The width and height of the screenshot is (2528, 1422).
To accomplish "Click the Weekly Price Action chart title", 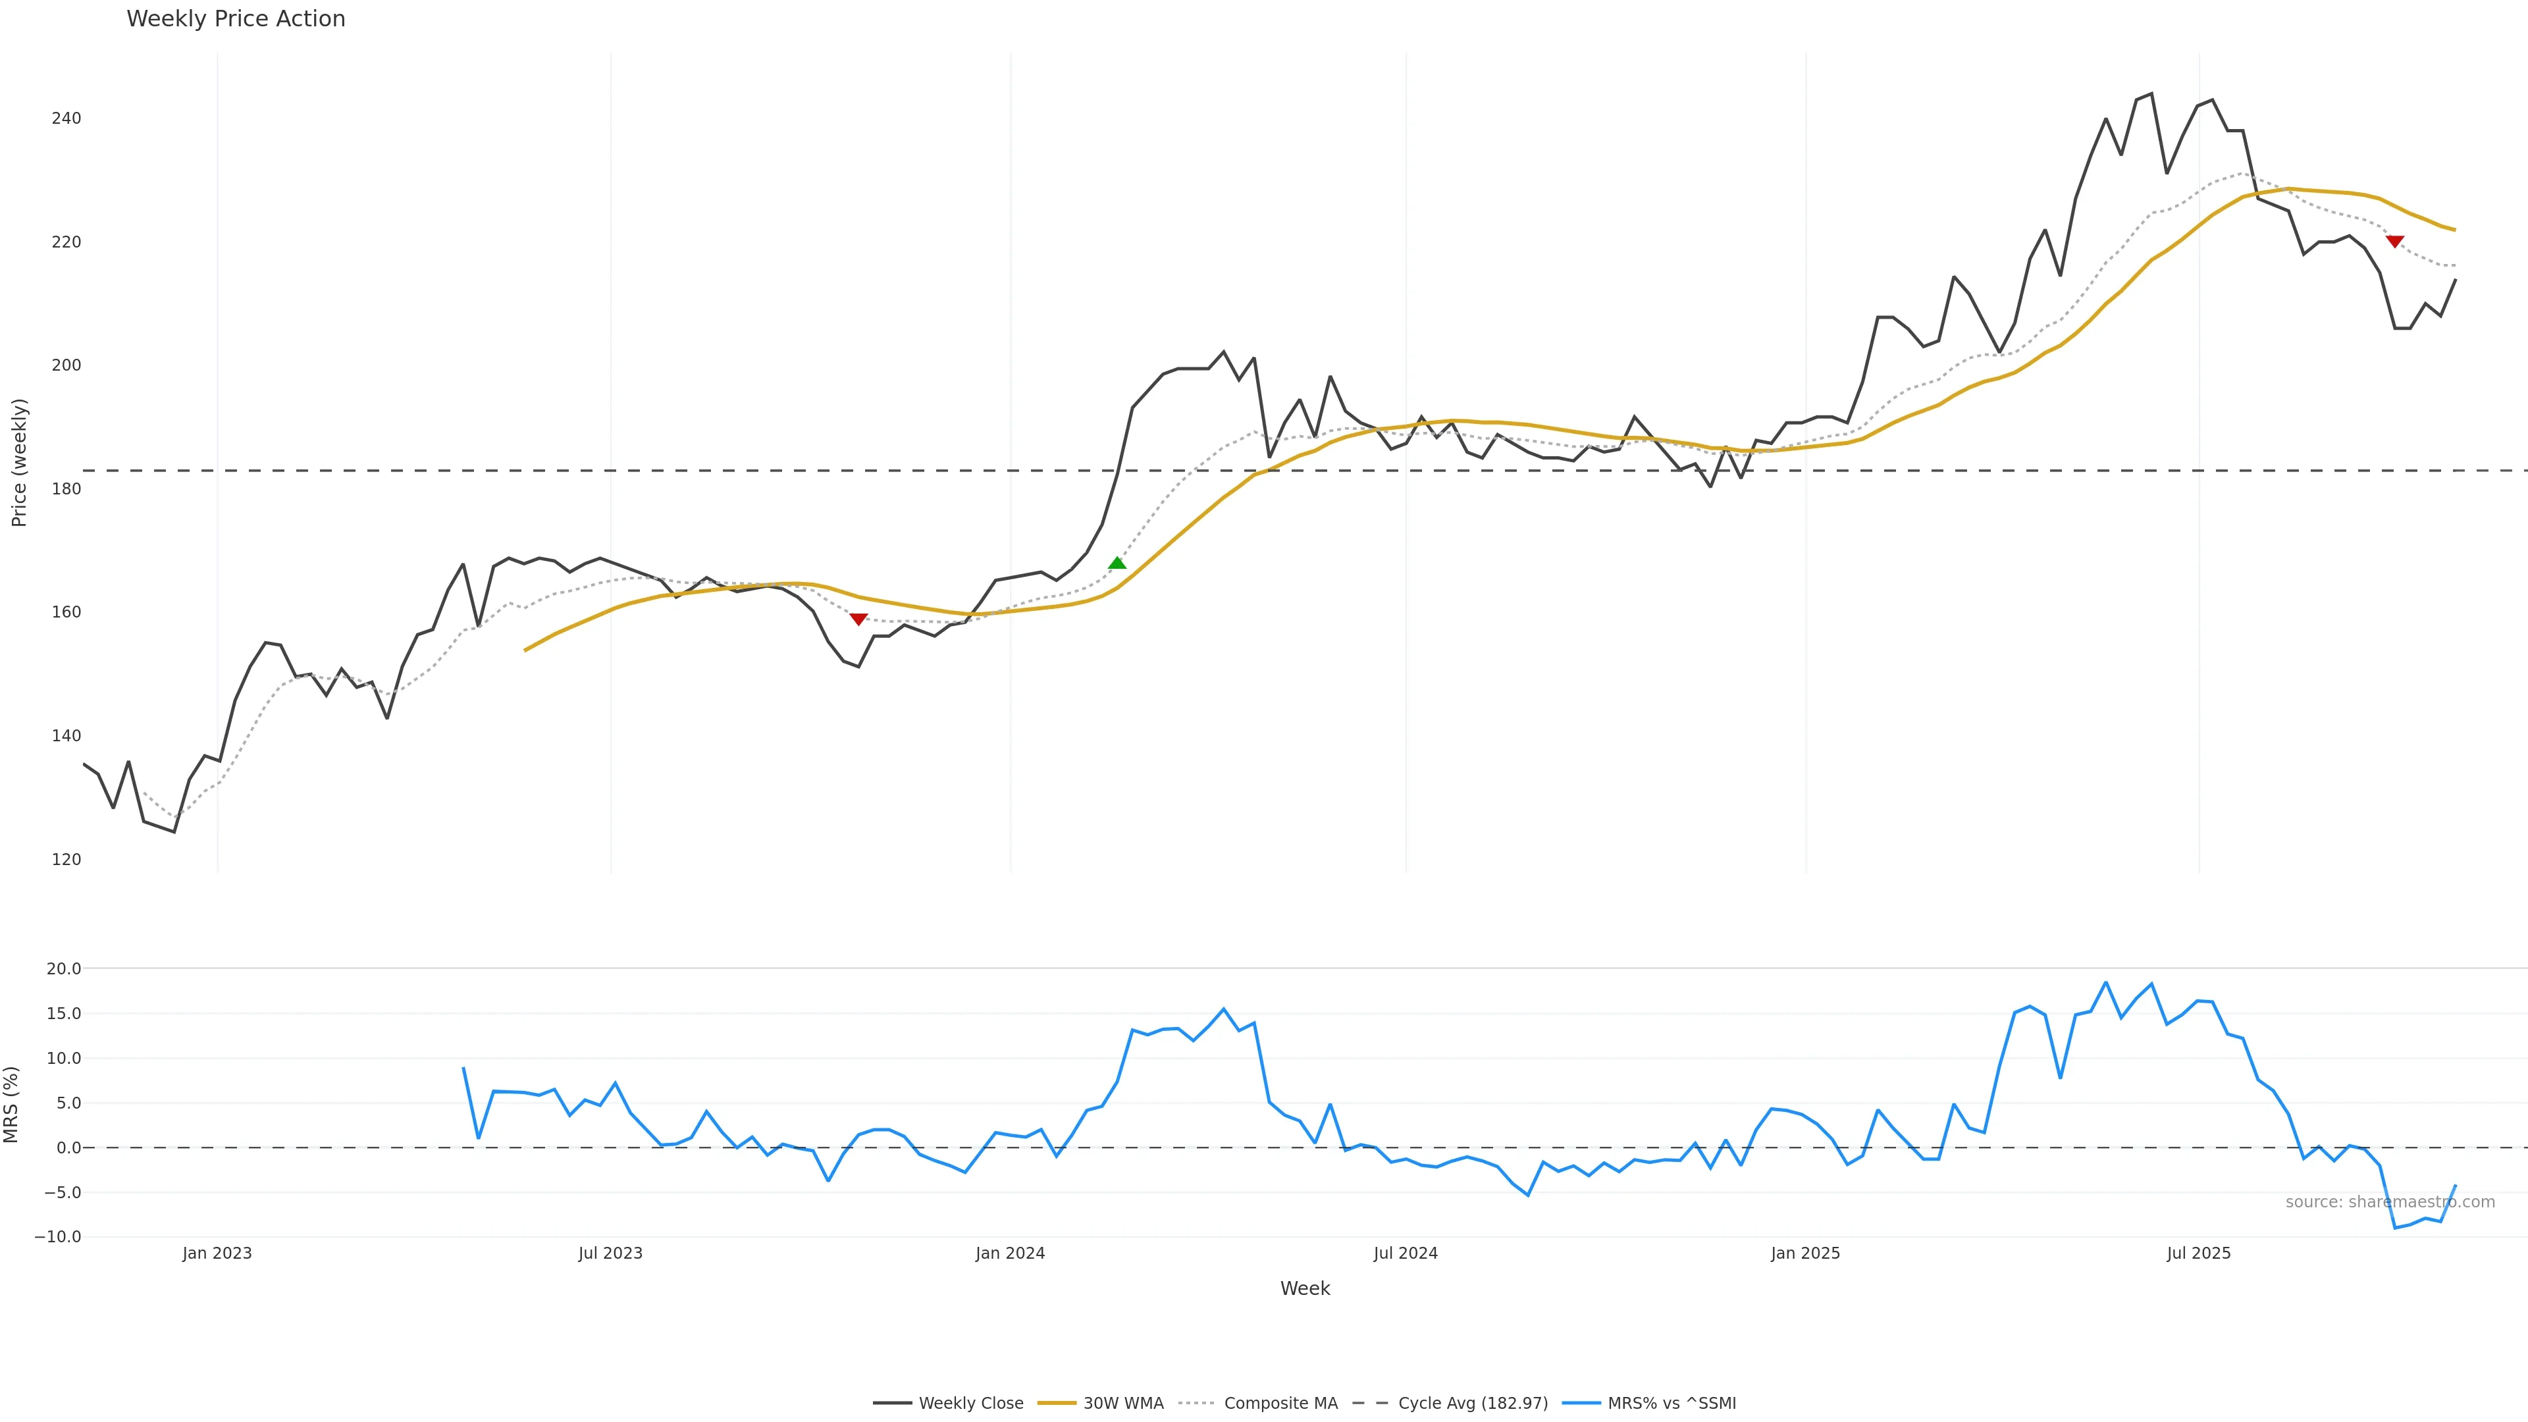I will click(236, 20).
